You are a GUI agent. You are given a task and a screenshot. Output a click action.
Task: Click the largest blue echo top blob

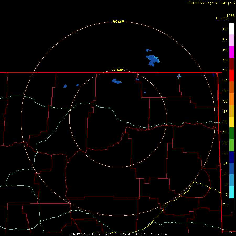click(153, 60)
